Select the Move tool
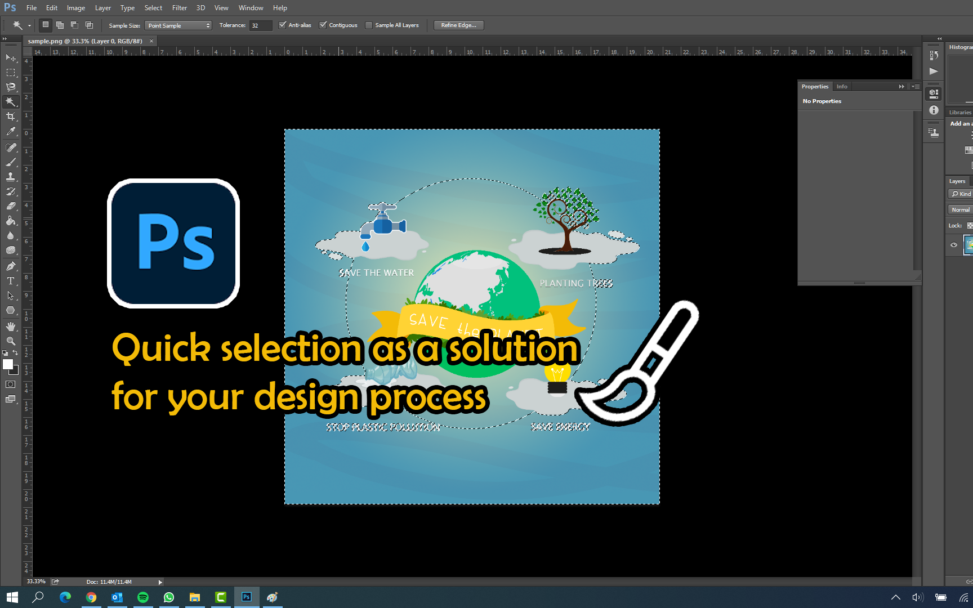973x608 pixels. [10, 58]
